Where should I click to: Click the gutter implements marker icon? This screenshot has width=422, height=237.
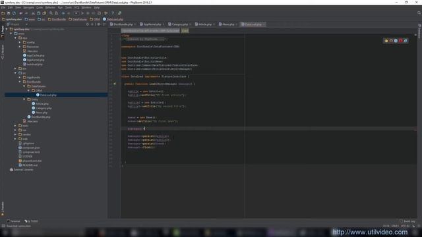tap(115, 84)
